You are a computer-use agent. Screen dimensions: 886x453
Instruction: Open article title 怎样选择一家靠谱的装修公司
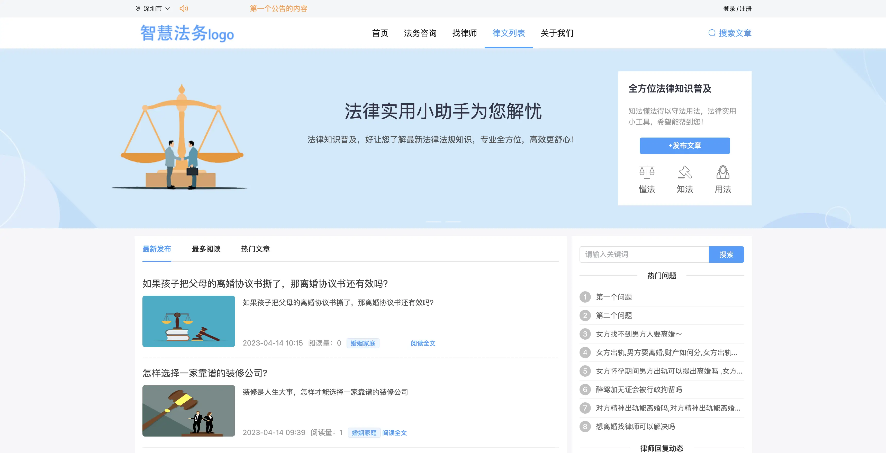click(205, 373)
